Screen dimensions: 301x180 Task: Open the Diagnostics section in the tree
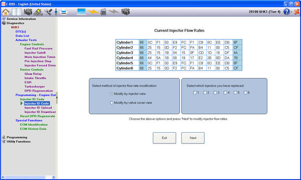coord(15,23)
